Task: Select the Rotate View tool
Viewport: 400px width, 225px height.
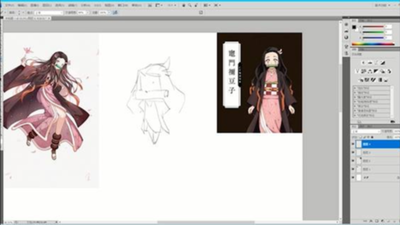Action: point(196,5)
